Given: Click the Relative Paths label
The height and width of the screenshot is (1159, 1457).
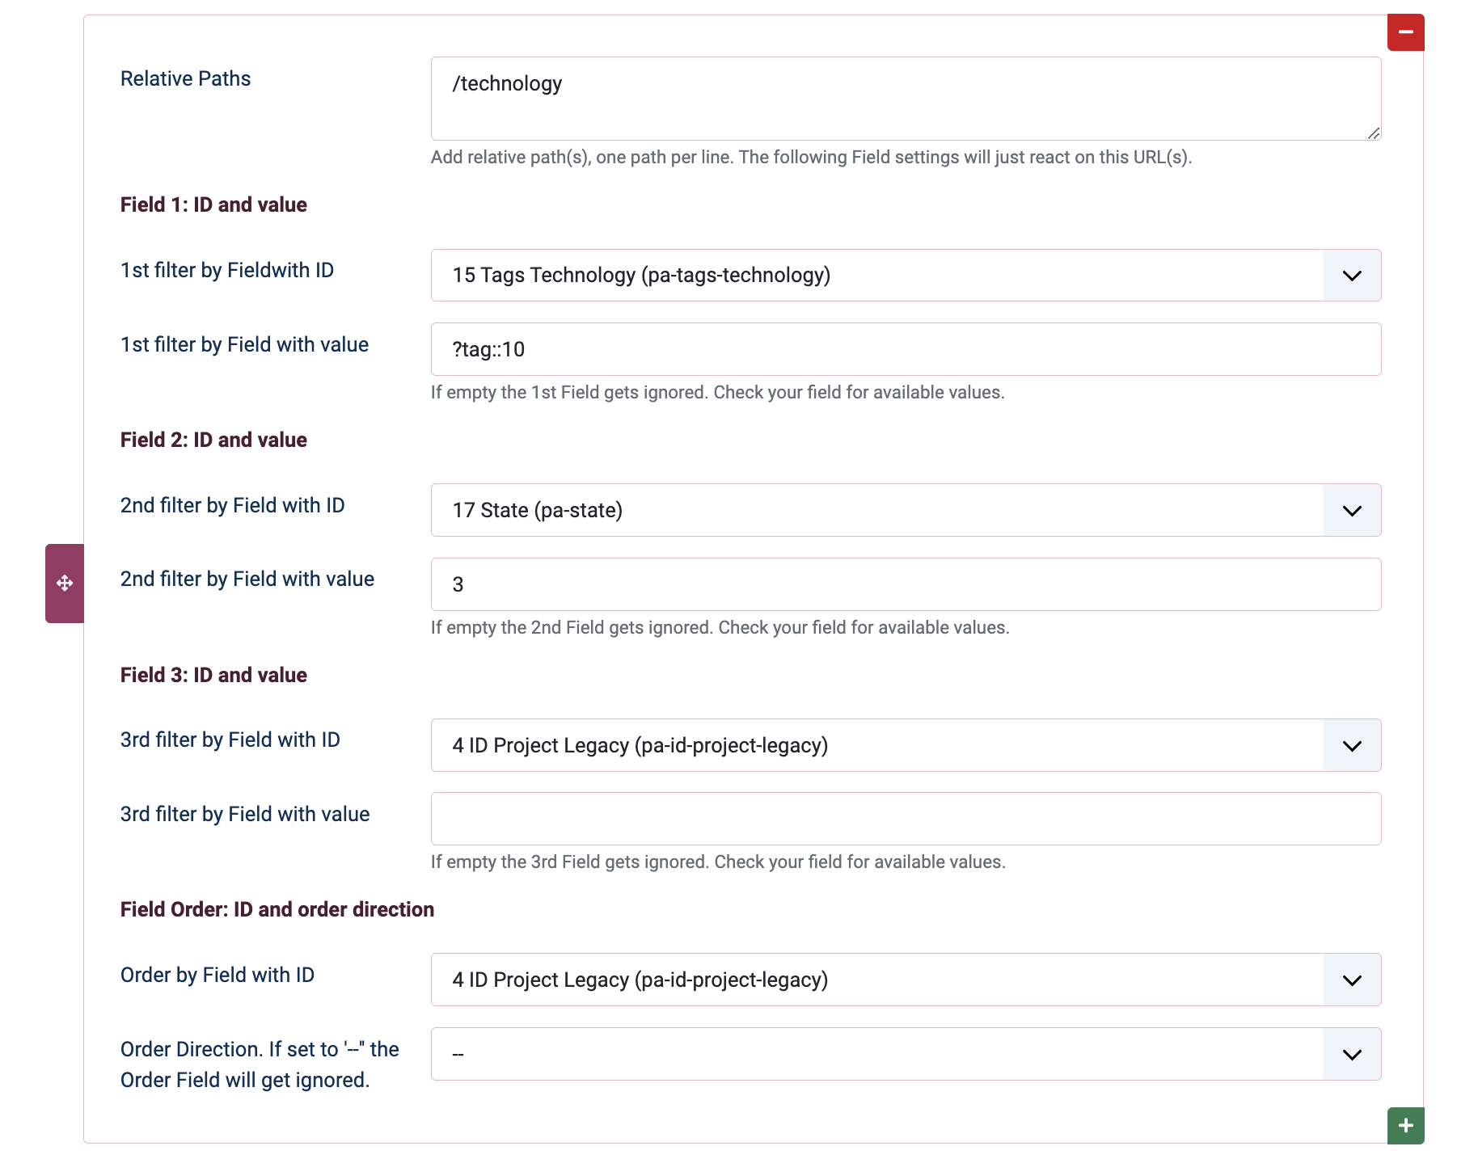Looking at the screenshot, I should pyautogui.click(x=185, y=78).
